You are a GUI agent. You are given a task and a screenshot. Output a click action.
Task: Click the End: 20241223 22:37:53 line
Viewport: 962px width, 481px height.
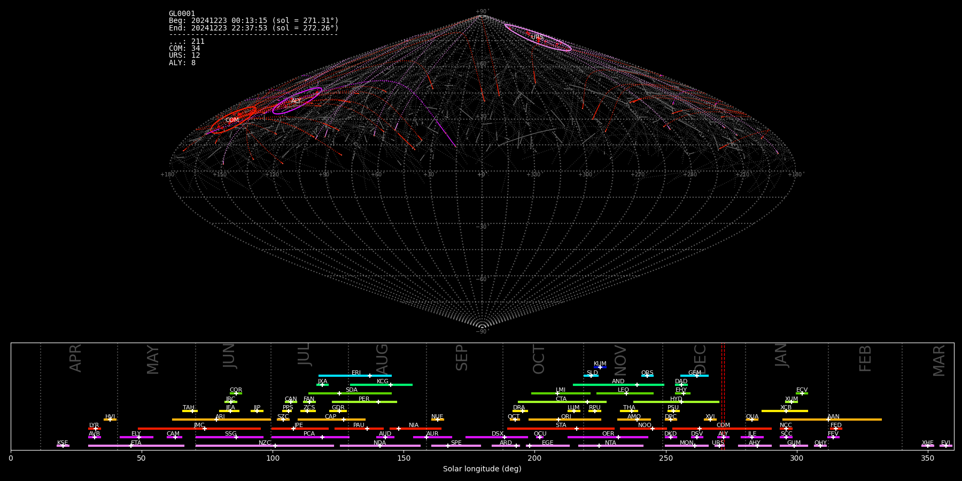(254, 28)
